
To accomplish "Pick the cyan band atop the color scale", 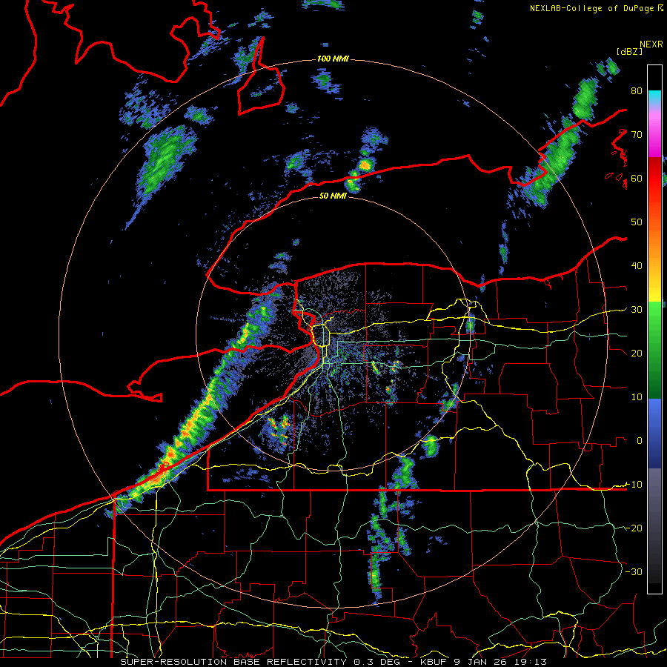I will (654, 97).
